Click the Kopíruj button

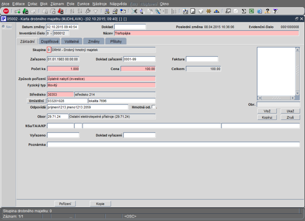point(267,118)
